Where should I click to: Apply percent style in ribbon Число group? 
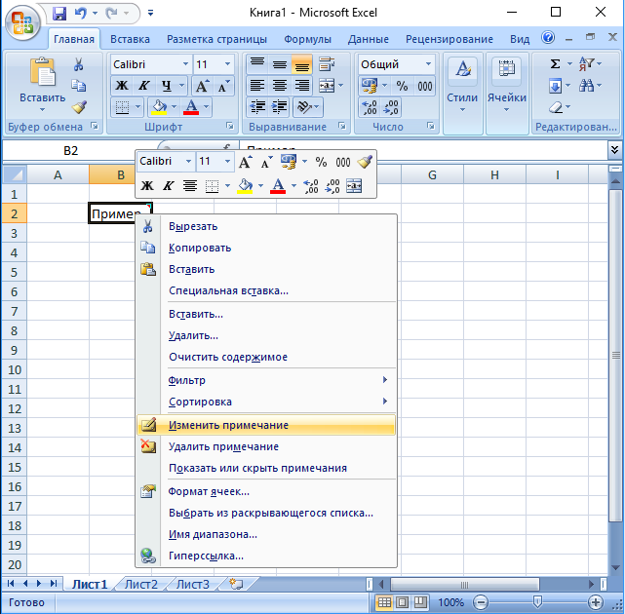point(402,86)
